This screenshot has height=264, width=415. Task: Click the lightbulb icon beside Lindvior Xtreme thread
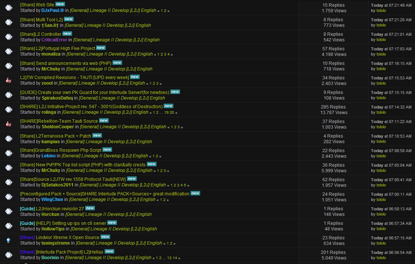(x=8, y=241)
